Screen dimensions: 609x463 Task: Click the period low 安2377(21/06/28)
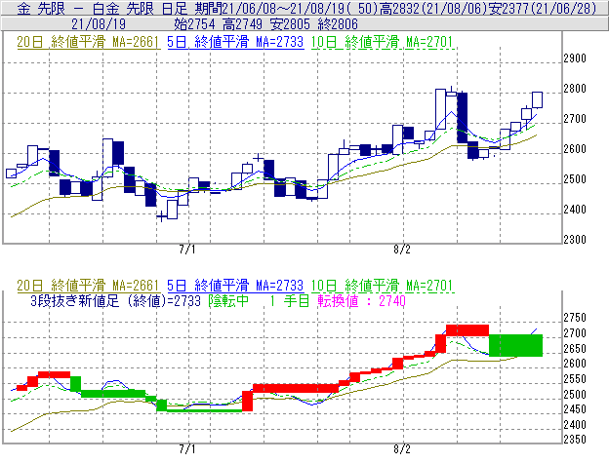pos(543,9)
